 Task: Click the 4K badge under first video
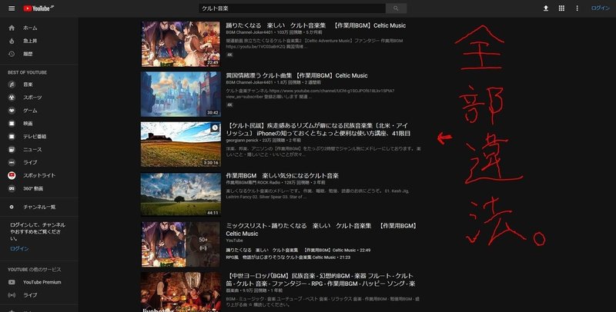point(229,55)
